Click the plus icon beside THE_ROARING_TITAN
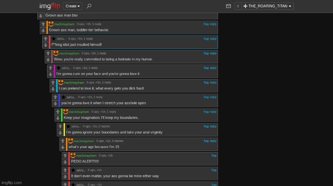The height and width of the screenshot is (186, 333). [x=245, y=6]
